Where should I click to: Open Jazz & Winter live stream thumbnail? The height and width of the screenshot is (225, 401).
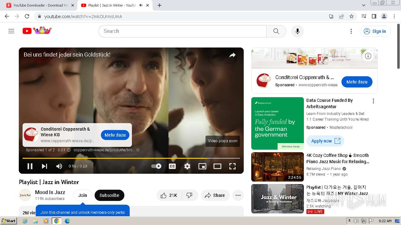(278, 199)
